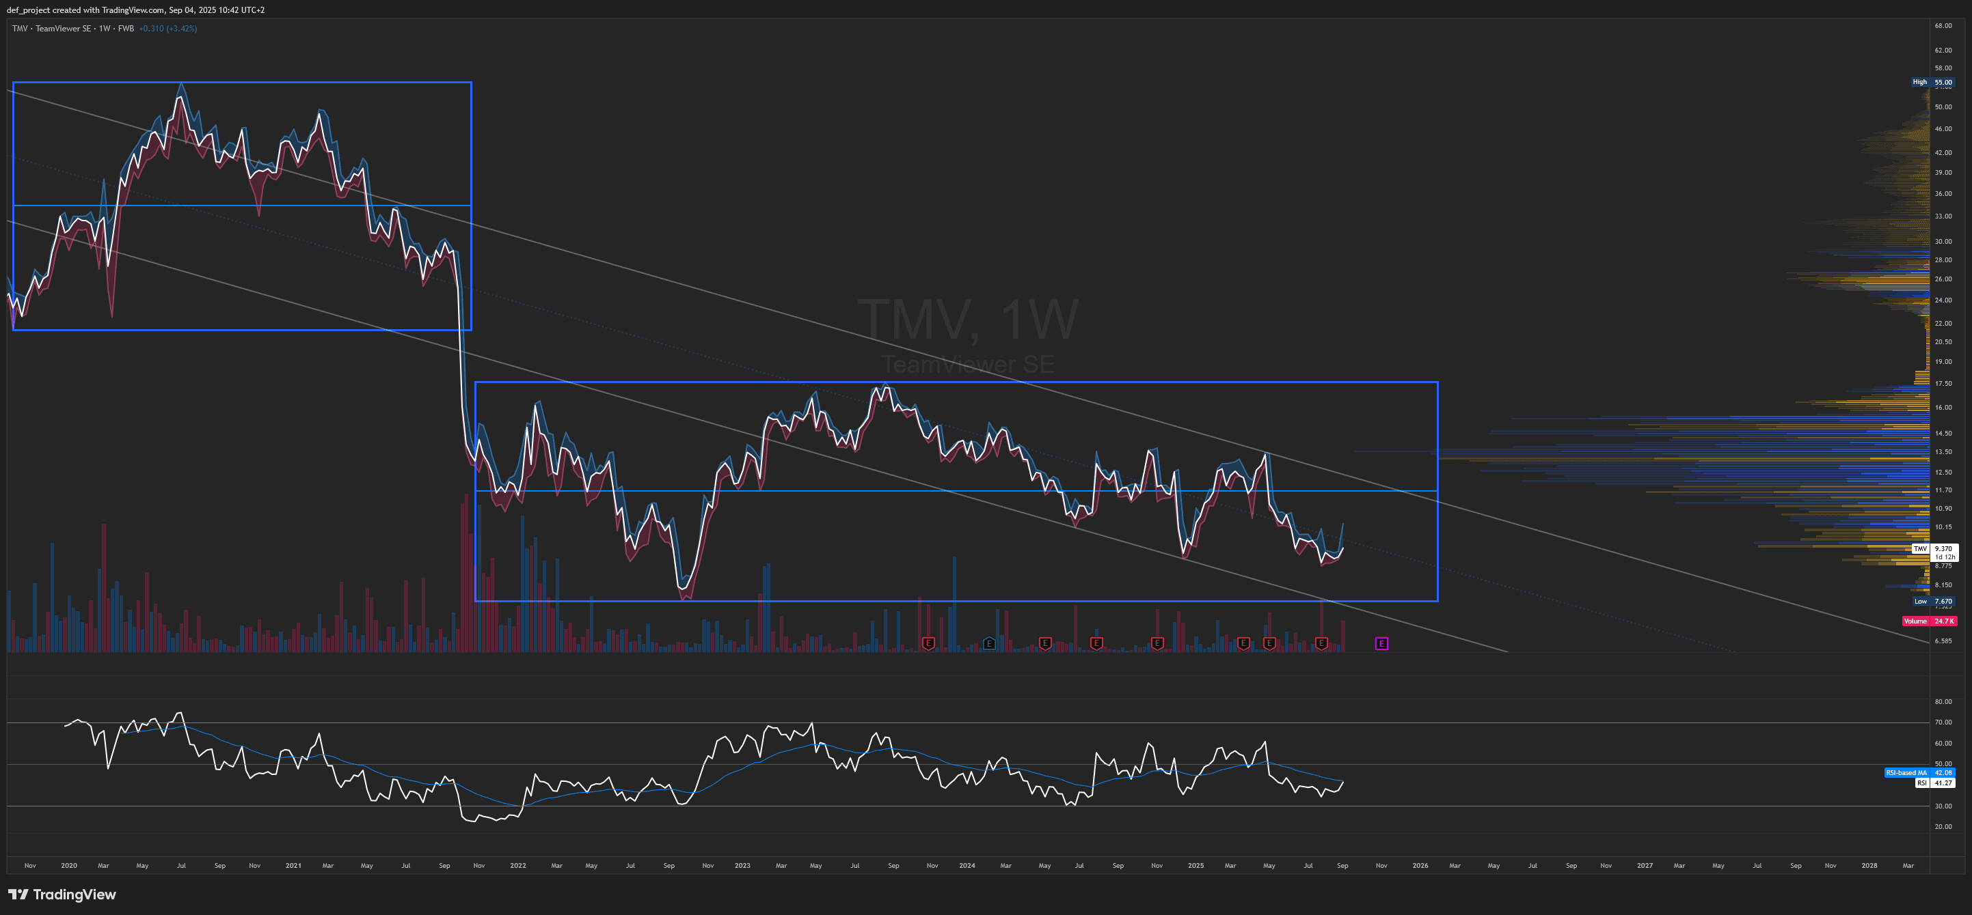1972x915 pixels.
Task: Click the pink Volume 24.7K label
Action: coord(1929,621)
